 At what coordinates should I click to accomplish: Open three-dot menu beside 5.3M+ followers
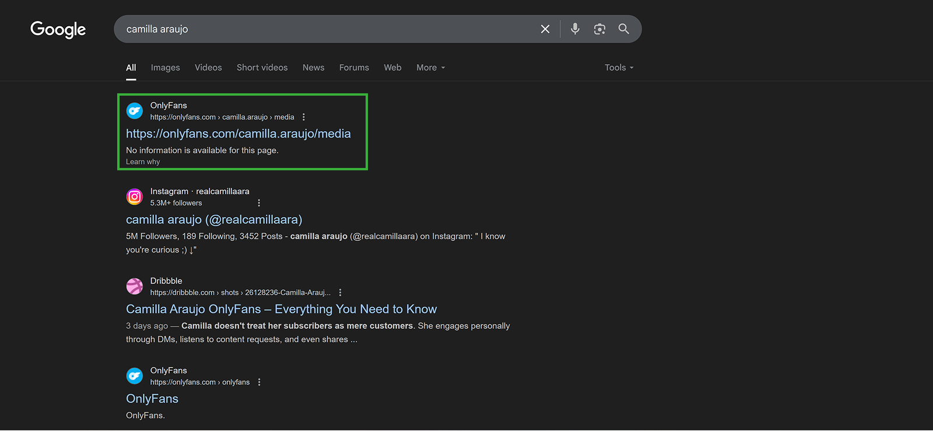click(259, 203)
